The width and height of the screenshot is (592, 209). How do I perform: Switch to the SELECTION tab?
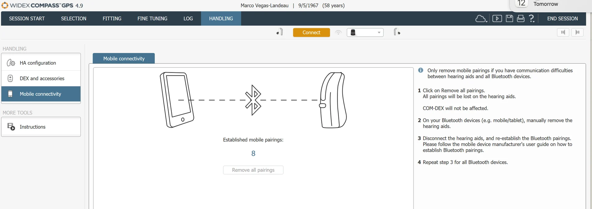click(74, 18)
